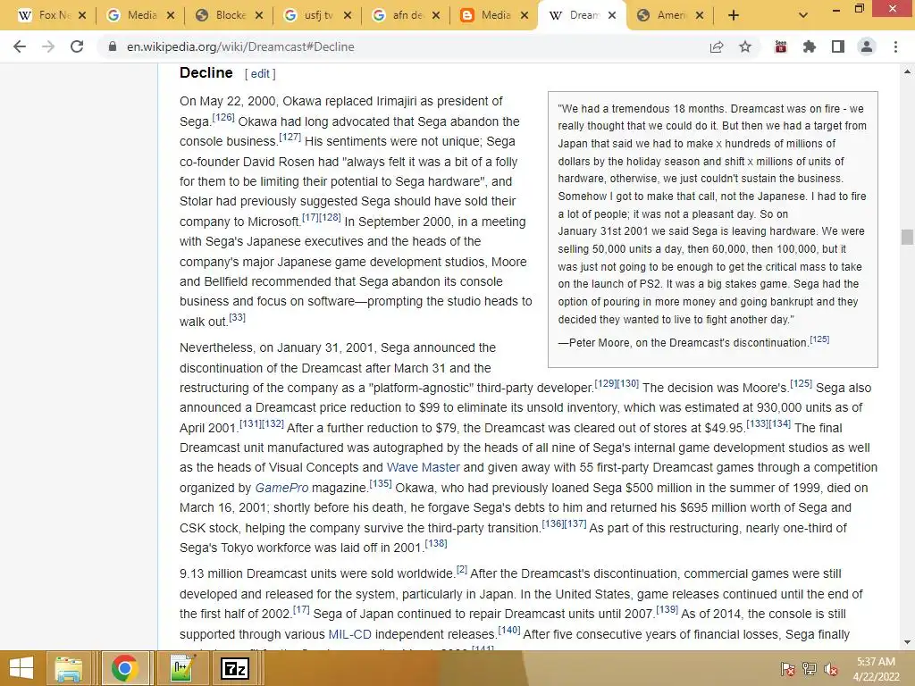Open citation 126 reference
This screenshot has width=915, height=686.
pyautogui.click(x=222, y=118)
